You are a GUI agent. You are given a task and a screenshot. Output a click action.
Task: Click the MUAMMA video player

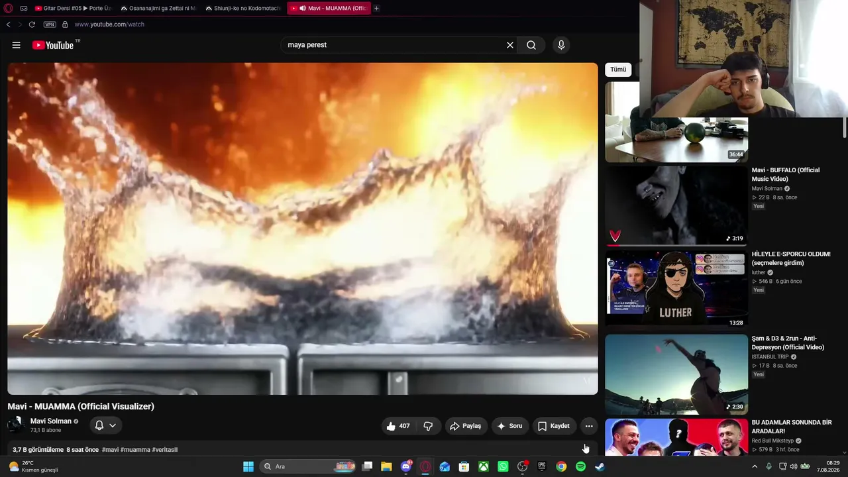pyautogui.click(x=303, y=229)
